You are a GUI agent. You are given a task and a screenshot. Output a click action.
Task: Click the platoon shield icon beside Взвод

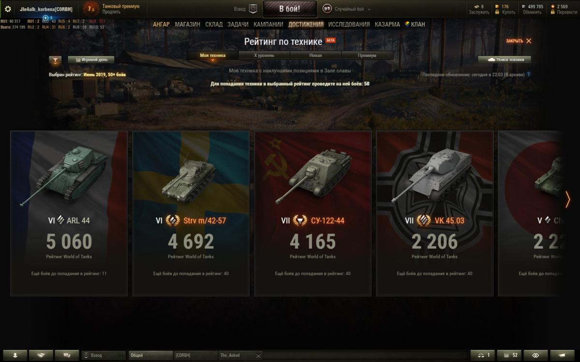click(253, 9)
